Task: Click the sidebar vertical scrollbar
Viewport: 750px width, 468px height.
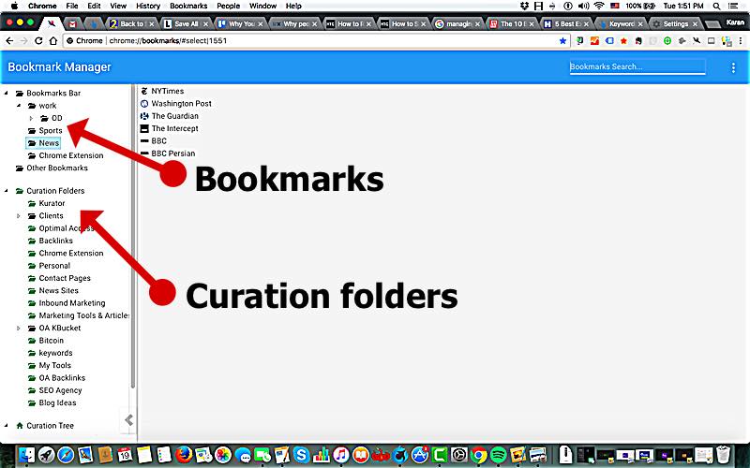Action: click(x=133, y=239)
